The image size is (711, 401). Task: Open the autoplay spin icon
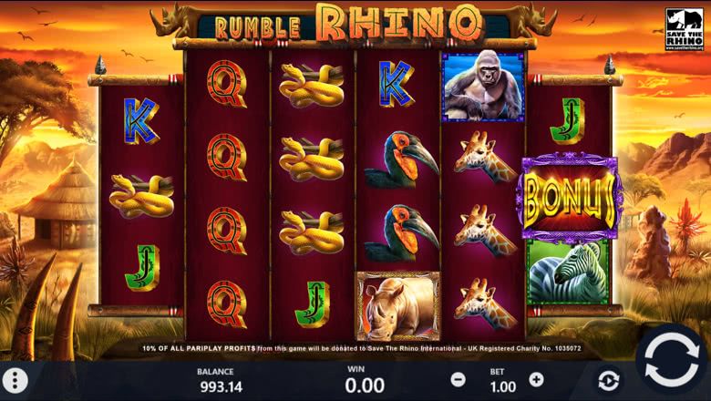(x=609, y=381)
